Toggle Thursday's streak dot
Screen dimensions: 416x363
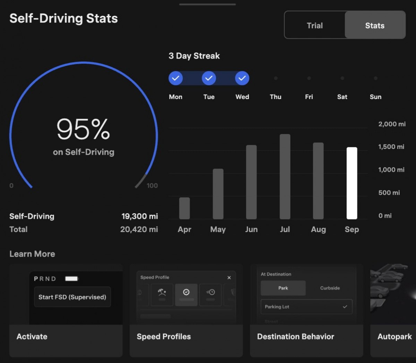(275, 78)
